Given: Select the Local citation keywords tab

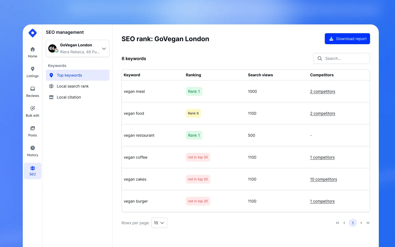Looking at the screenshot, I should 69,97.
